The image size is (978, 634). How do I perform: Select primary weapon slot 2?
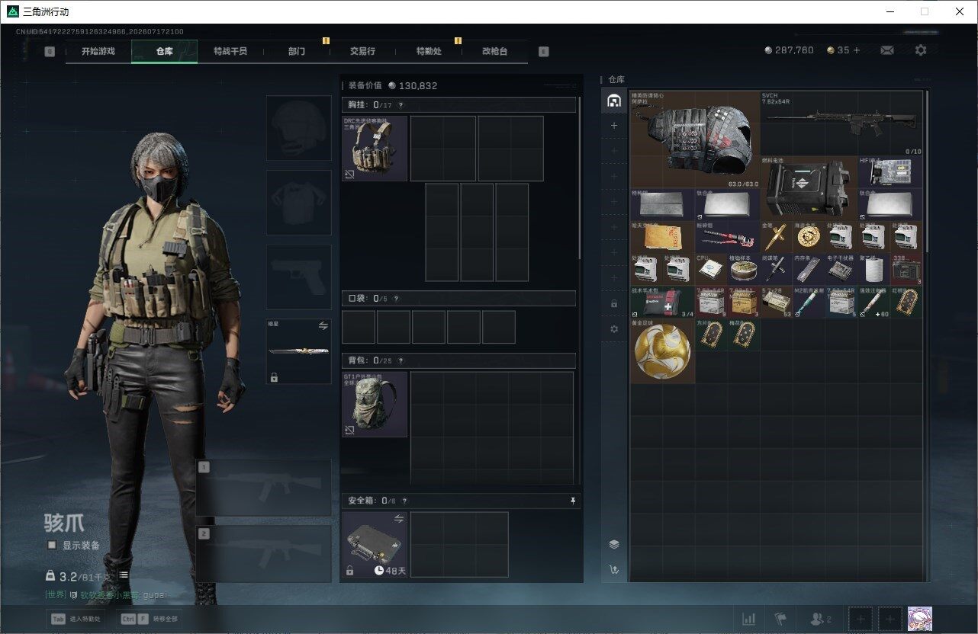[x=264, y=554]
